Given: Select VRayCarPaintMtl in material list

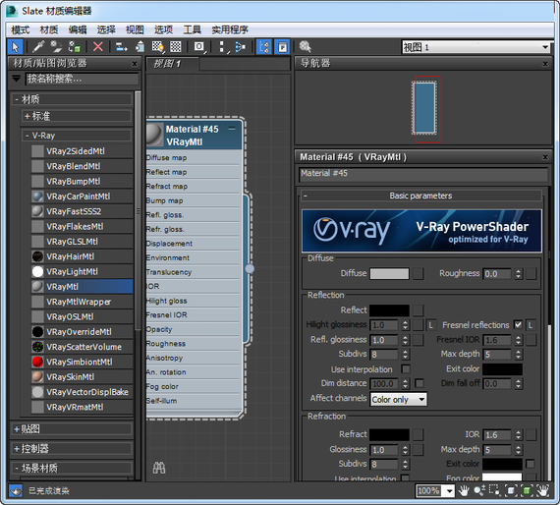Looking at the screenshot, I should (x=82, y=196).
